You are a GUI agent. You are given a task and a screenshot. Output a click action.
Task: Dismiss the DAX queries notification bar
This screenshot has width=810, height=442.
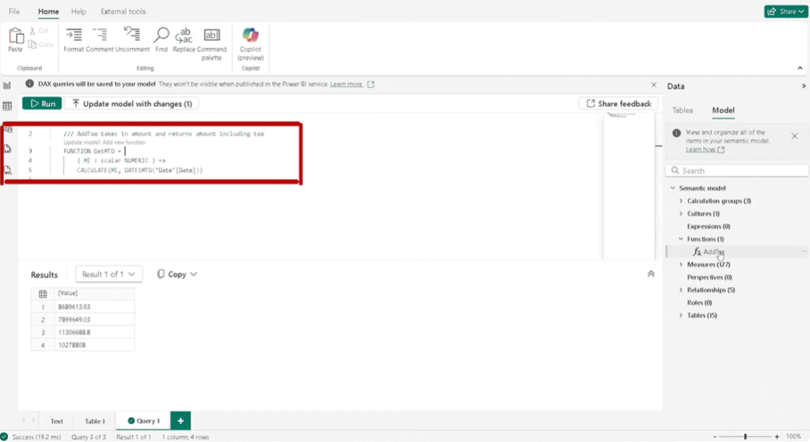point(653,85)
